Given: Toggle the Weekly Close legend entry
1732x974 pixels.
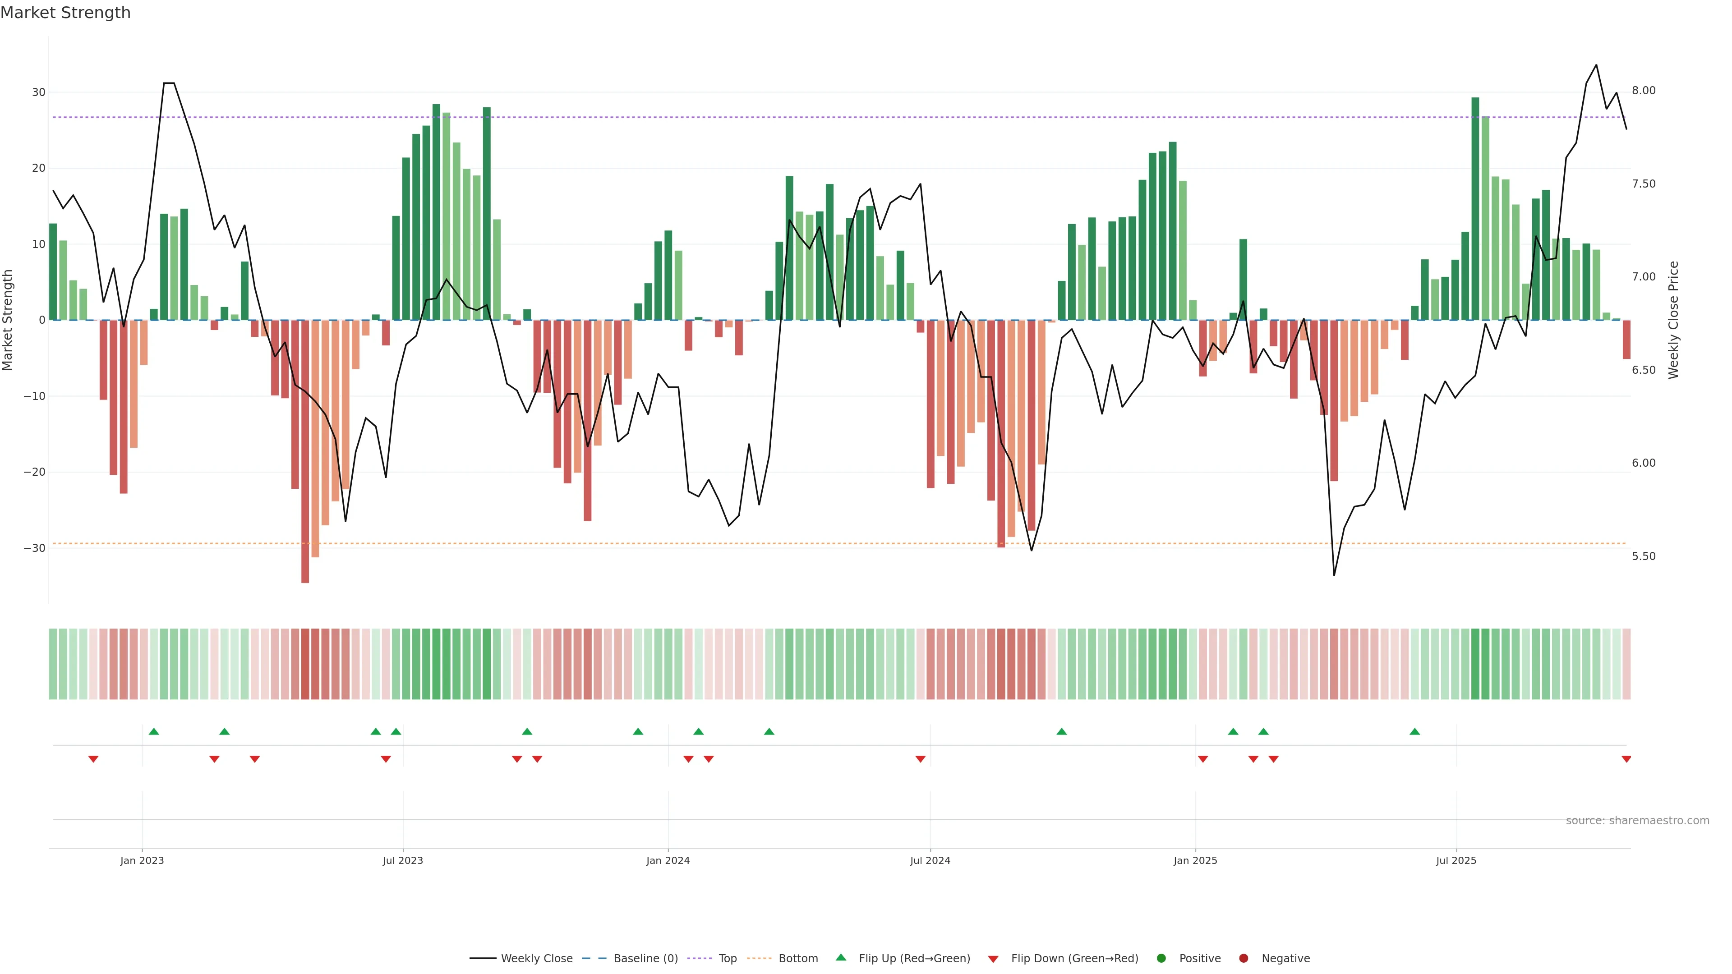Looking at the screenshot, I should (536, 959).
